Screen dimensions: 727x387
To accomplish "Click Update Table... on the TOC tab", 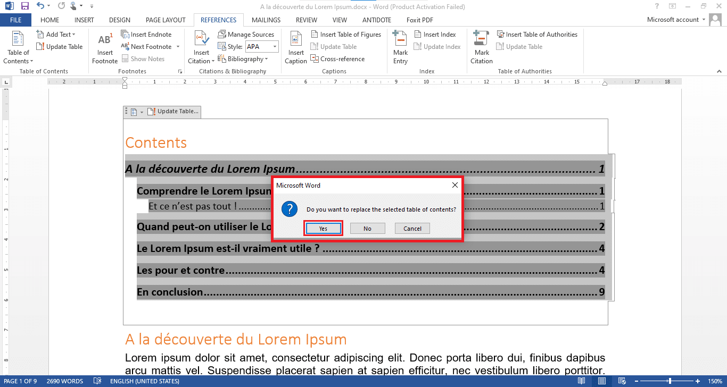I will (x=173, y=112).
